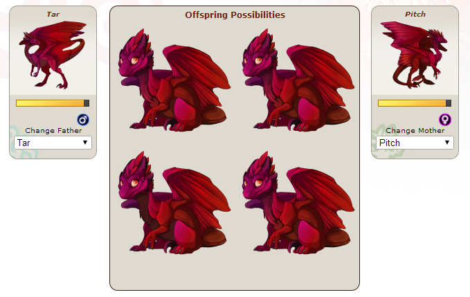Click the Pitch name title

click(415, 14)
